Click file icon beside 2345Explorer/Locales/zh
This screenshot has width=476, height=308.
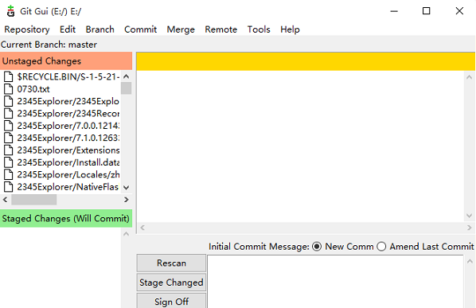tap(9, 174)
